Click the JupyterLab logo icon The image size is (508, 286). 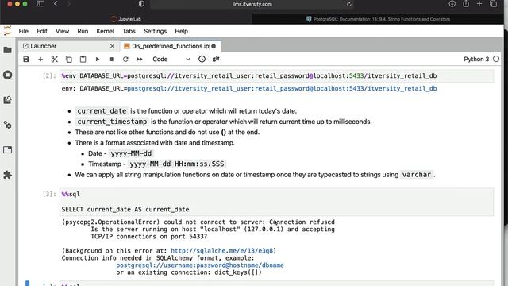click(7, 31)
